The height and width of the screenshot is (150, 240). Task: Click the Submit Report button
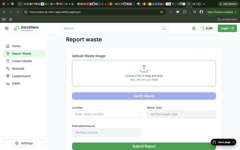(x=144, y=146)
